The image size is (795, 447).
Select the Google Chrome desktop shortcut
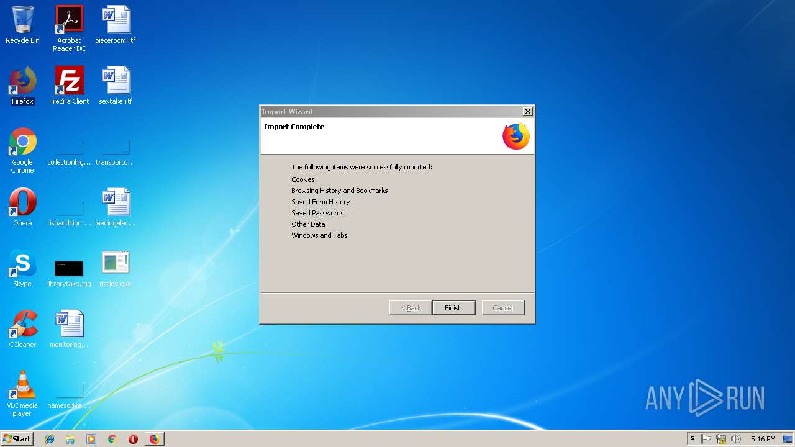click(x=22, y=151)
